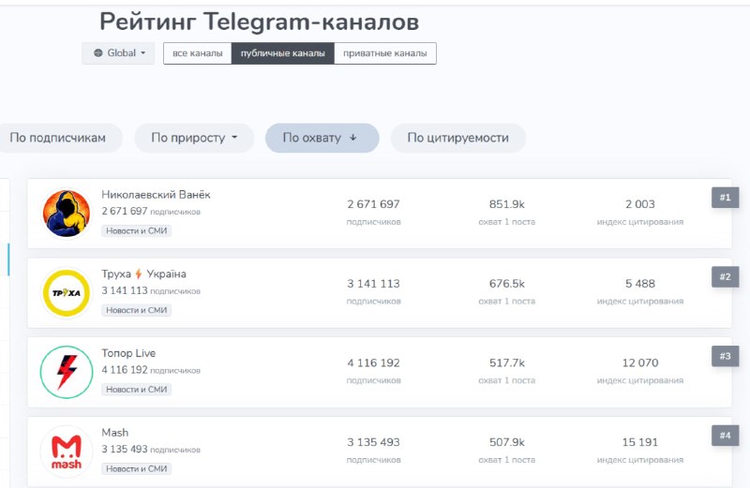
Task: Open the Труха Україна channel link
Action: coord(144,274)
